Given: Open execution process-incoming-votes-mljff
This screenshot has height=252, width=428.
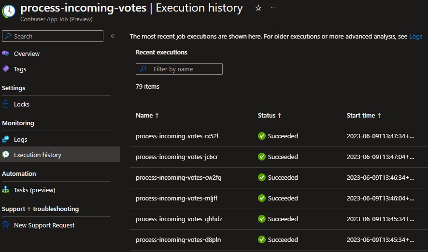Looking at the screenshot, I should tap(176, 198).
